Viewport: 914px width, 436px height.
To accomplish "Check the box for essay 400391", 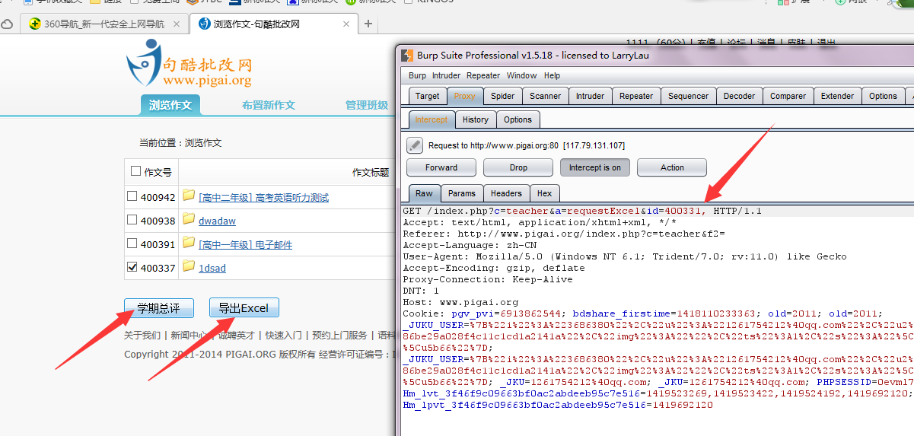I will tap(132, 243).
